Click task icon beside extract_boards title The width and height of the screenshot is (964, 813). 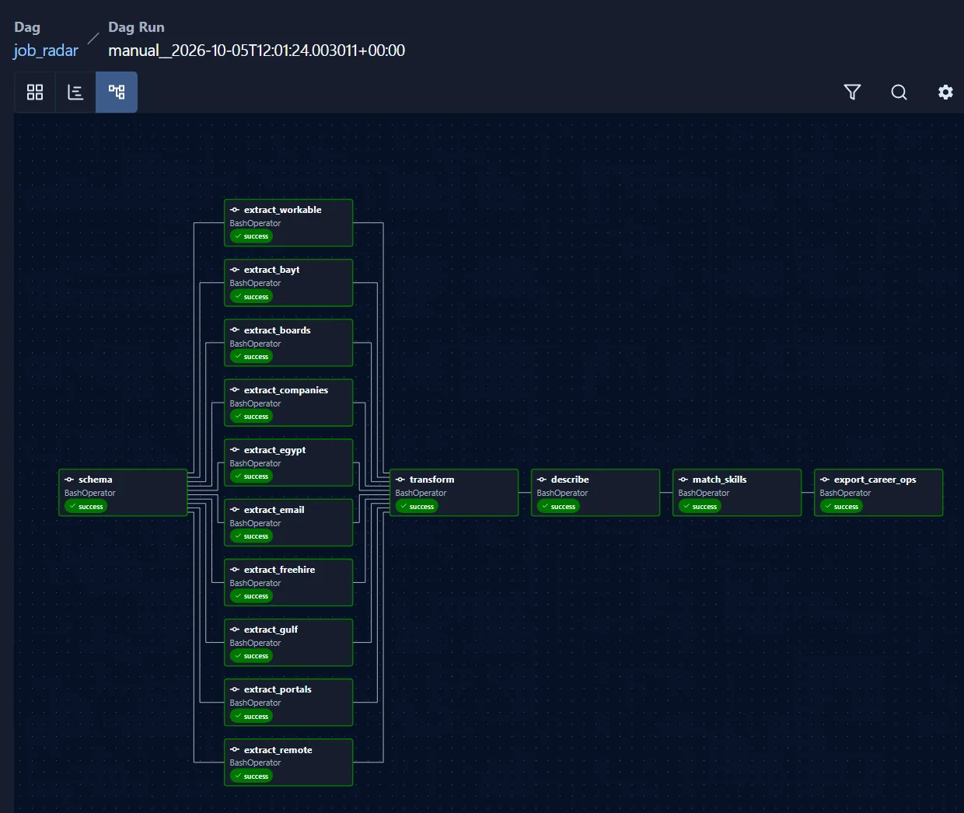pos(235,330)
